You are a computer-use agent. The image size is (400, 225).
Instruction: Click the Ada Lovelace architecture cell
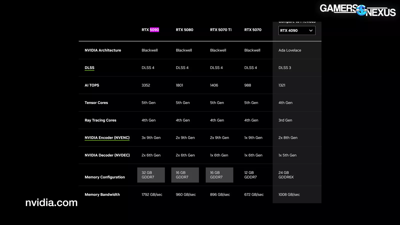point(290,50)
